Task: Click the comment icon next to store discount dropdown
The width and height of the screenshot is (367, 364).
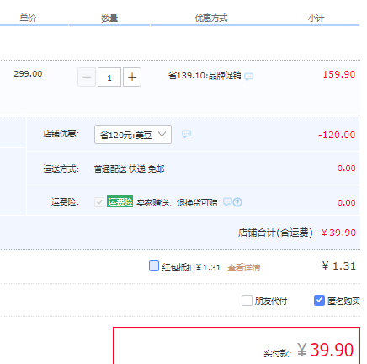Action: pyautogui.click(x=186, y=134)
